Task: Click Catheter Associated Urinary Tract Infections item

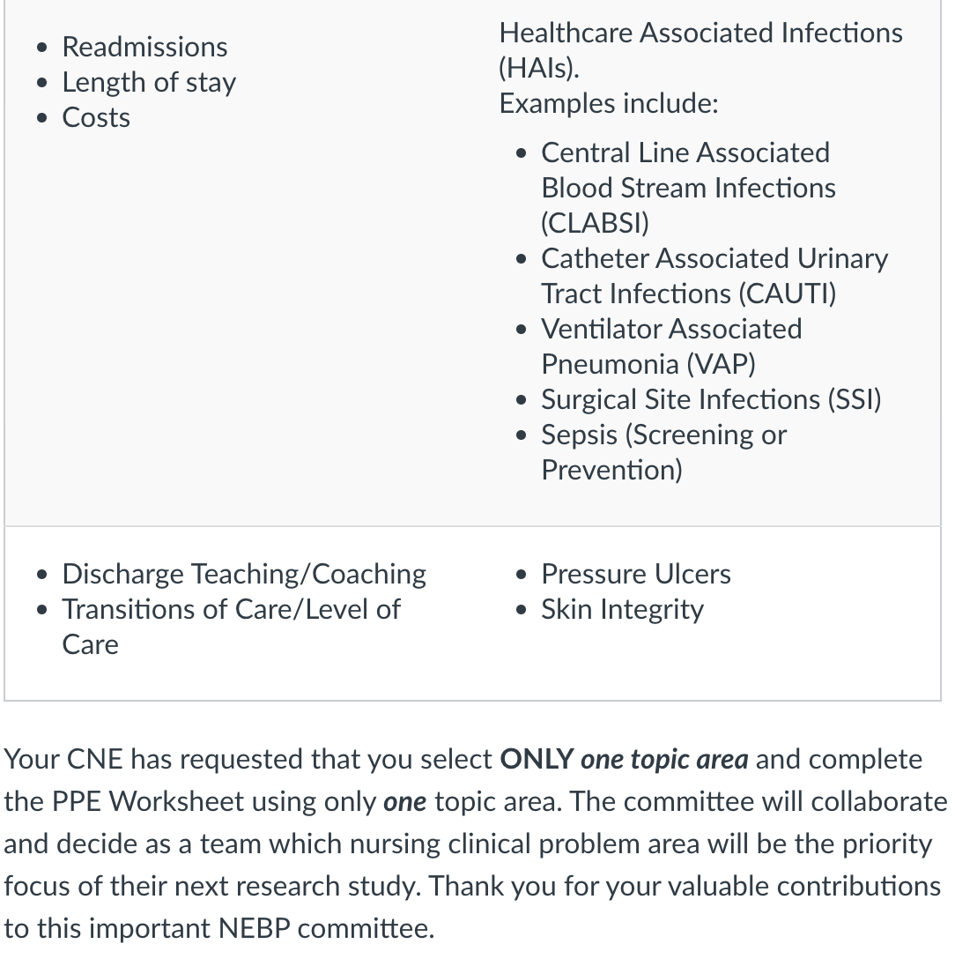Action: [x=714, y=276]
